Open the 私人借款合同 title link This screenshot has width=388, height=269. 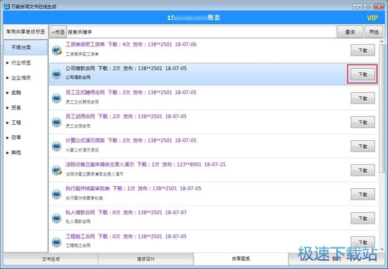tap(80, 212)
